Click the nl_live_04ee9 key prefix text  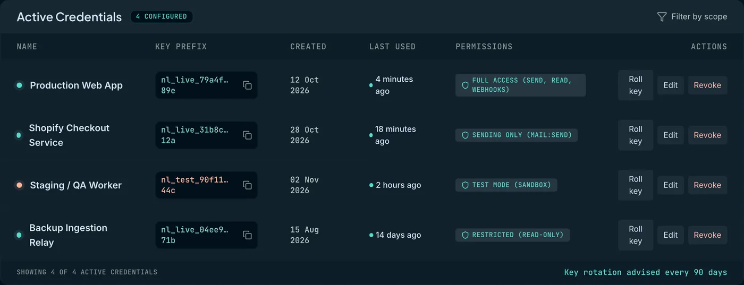pos(195,235)
